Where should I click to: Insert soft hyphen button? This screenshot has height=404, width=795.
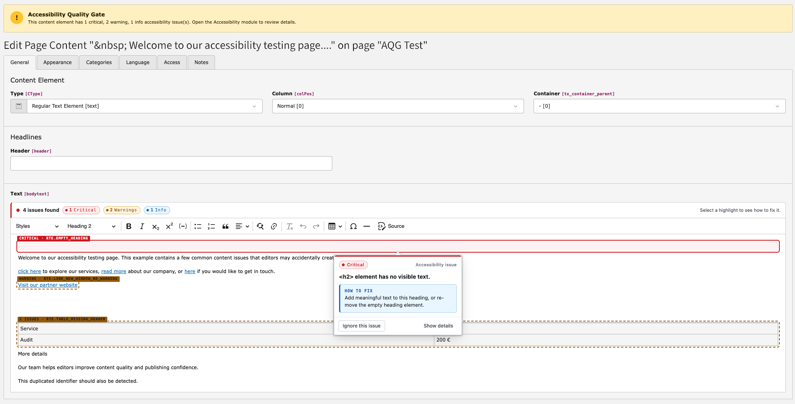pyautogui.click(x=183, y=226)
